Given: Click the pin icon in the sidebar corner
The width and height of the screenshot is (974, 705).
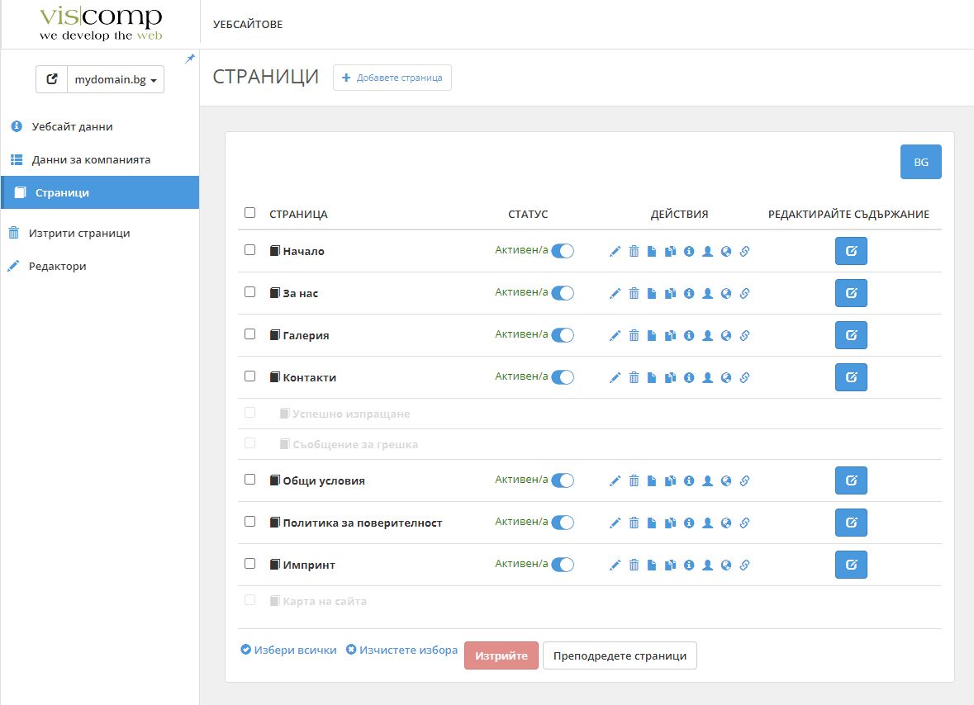Looking at the screenshot, I should pyautogui.click(x=190, y=59).
